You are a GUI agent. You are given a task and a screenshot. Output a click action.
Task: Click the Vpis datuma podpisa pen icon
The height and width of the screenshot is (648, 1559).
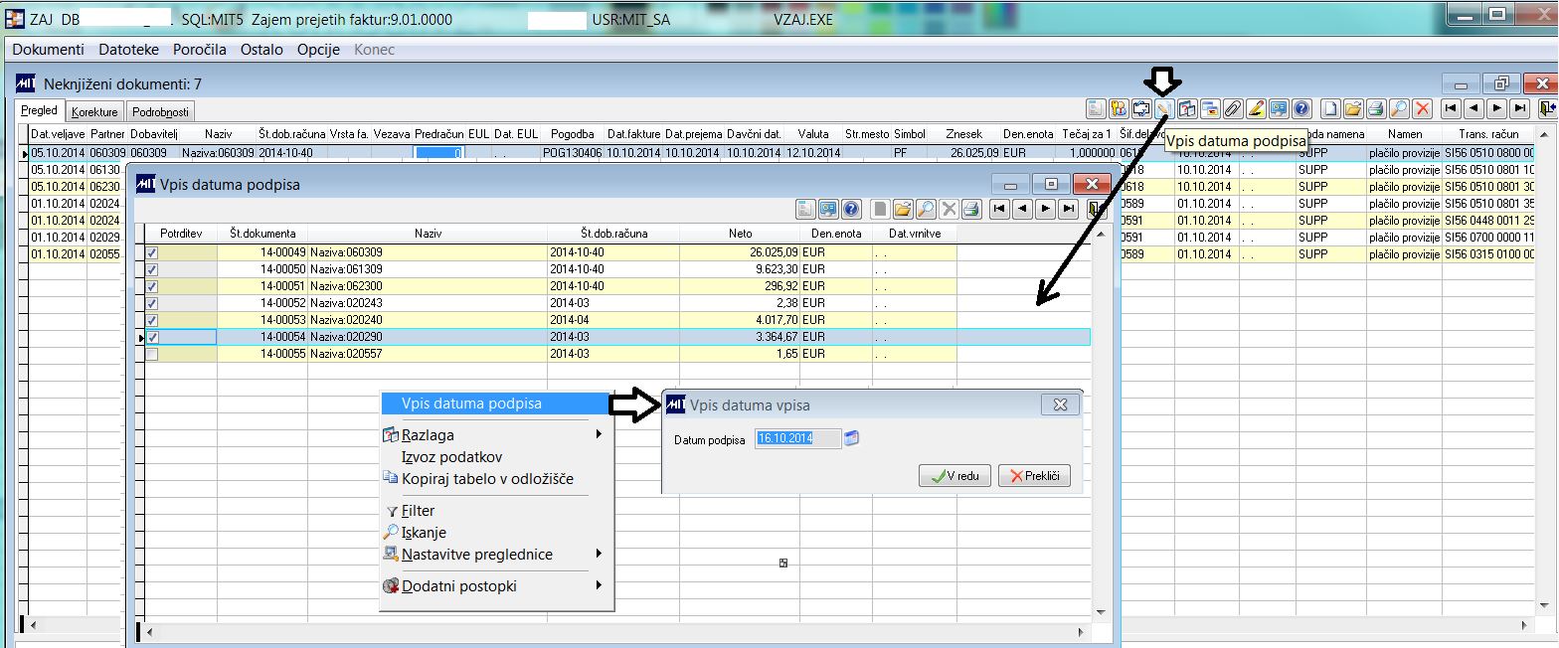(1164, 108)
